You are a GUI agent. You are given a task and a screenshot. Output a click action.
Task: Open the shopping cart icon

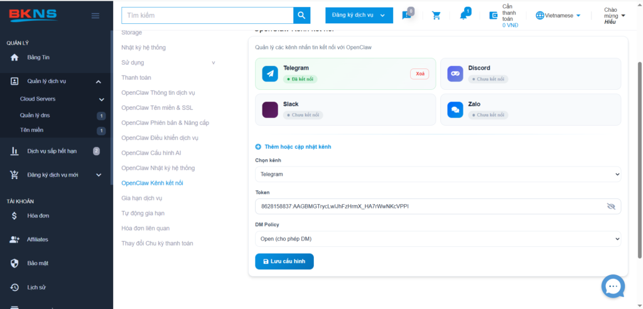coord(436,16)
